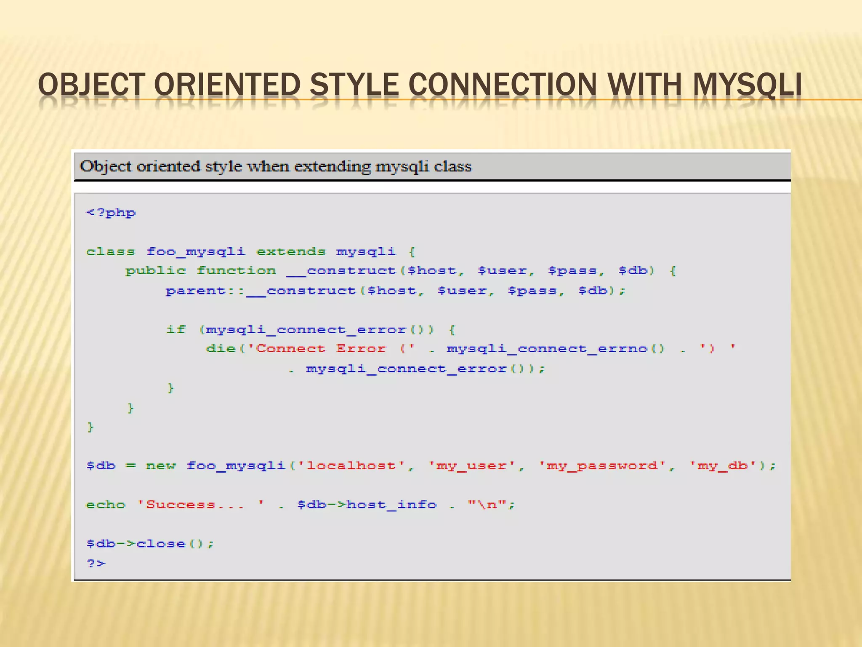
Task: Click the $db->host_info property text
Action: click(x=367, y=505)
